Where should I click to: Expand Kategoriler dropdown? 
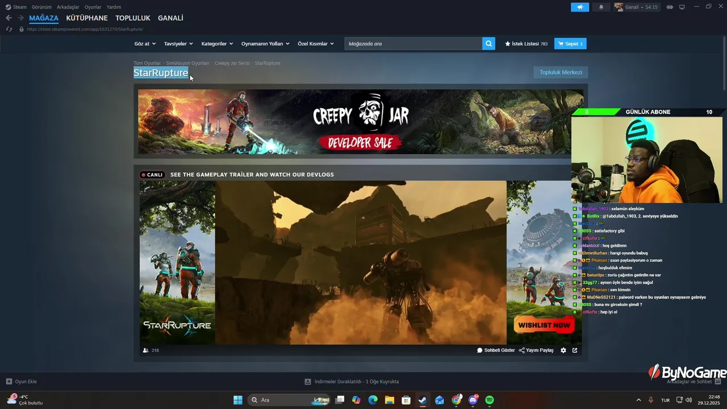point(217,44)
